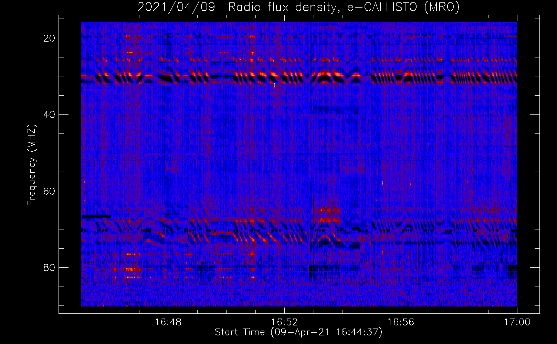Select the "80" frequency tick label
Viewport: 557px width, 344px height.
(x=50, y=267)
